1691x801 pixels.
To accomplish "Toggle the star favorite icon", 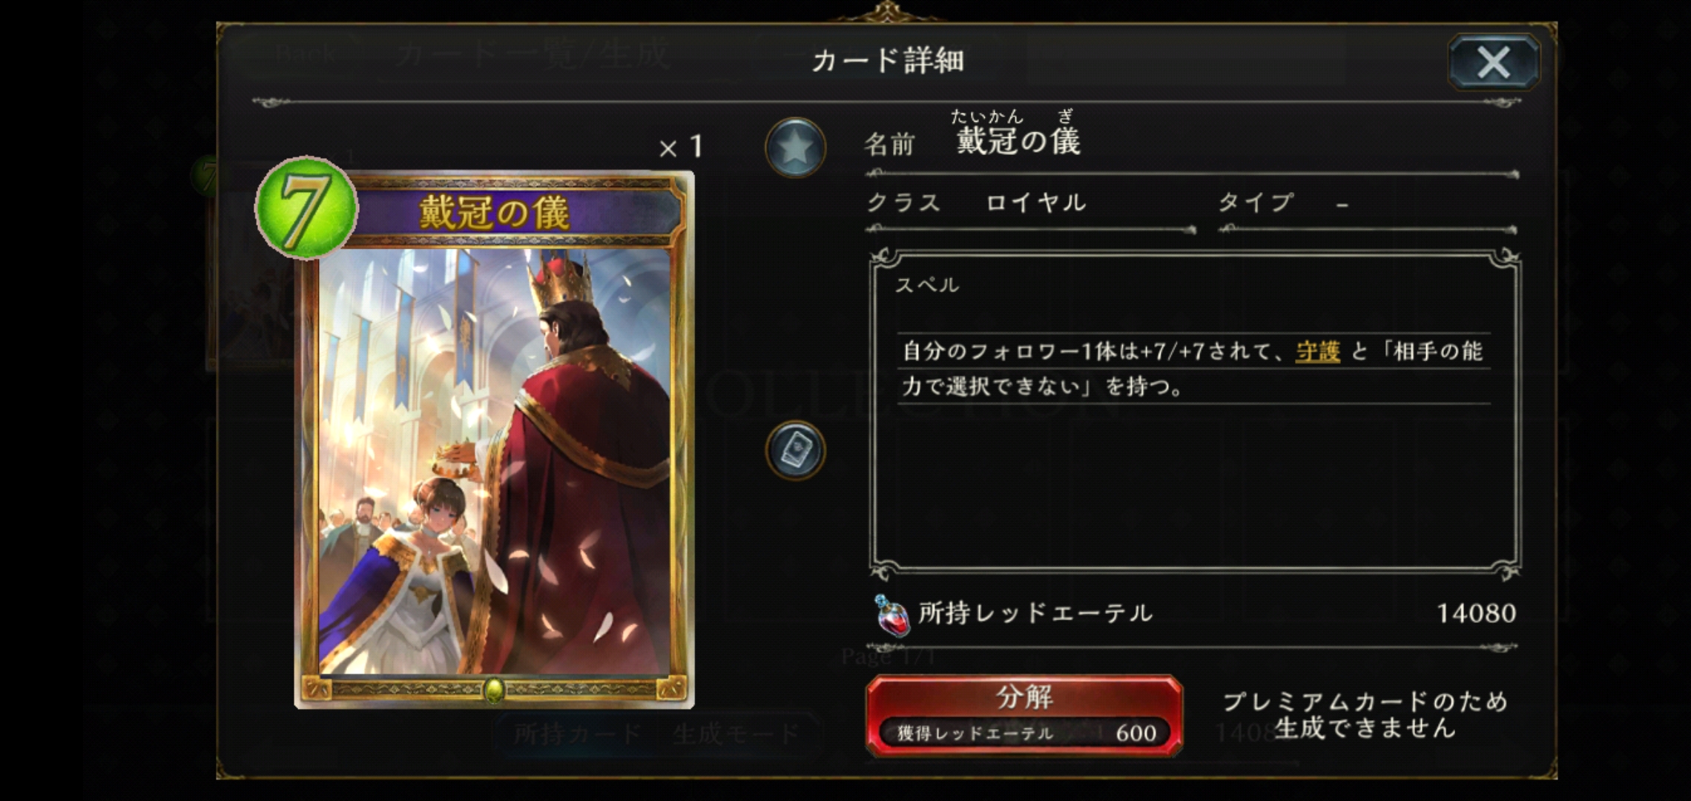I will coord(795,148).
